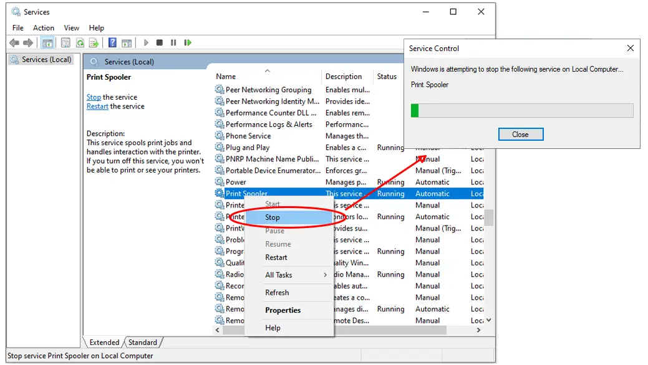The height and width of the screenshot is (365, 648).
Task: Sort list by Status column header
Action: (387, 77)
